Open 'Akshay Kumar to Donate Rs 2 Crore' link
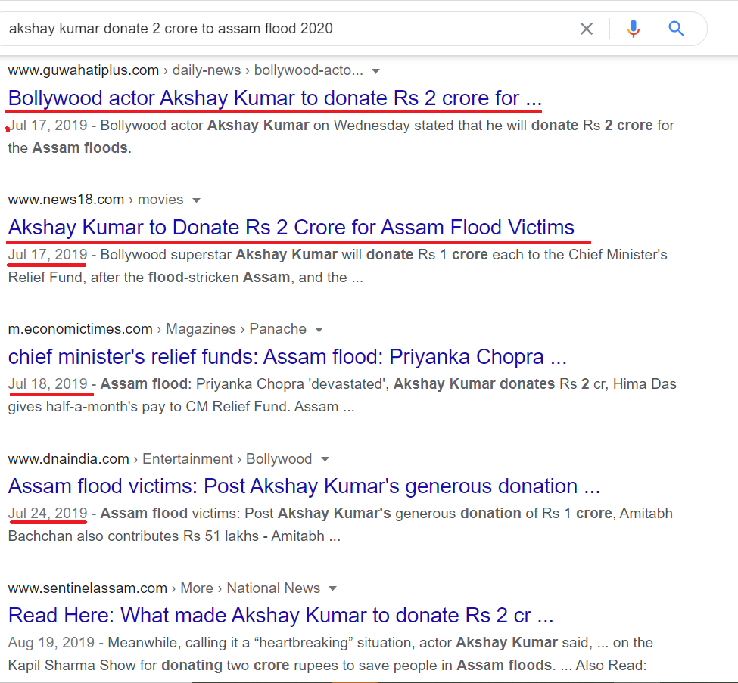The width and height of the screenshot is (738, 683). 291,228
